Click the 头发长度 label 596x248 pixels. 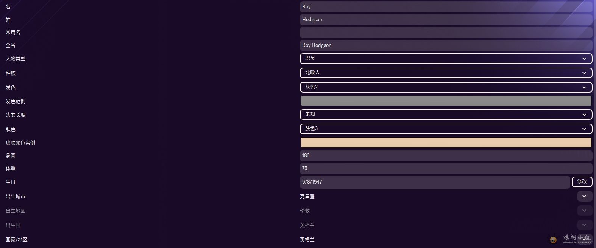[x=16, y=115]
